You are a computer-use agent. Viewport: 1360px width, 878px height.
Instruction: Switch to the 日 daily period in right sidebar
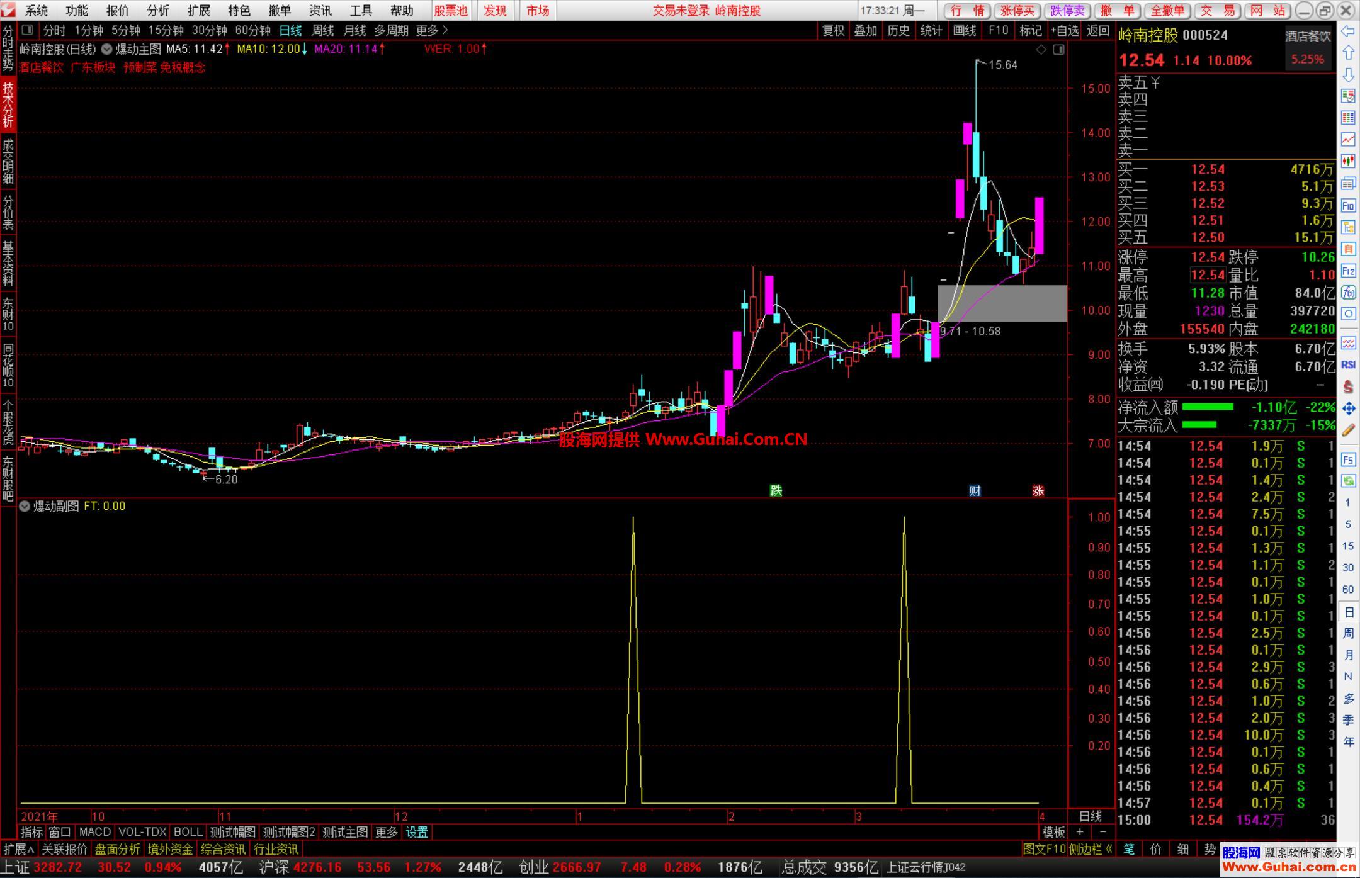pyautogui.click(x=1348, y=612)
